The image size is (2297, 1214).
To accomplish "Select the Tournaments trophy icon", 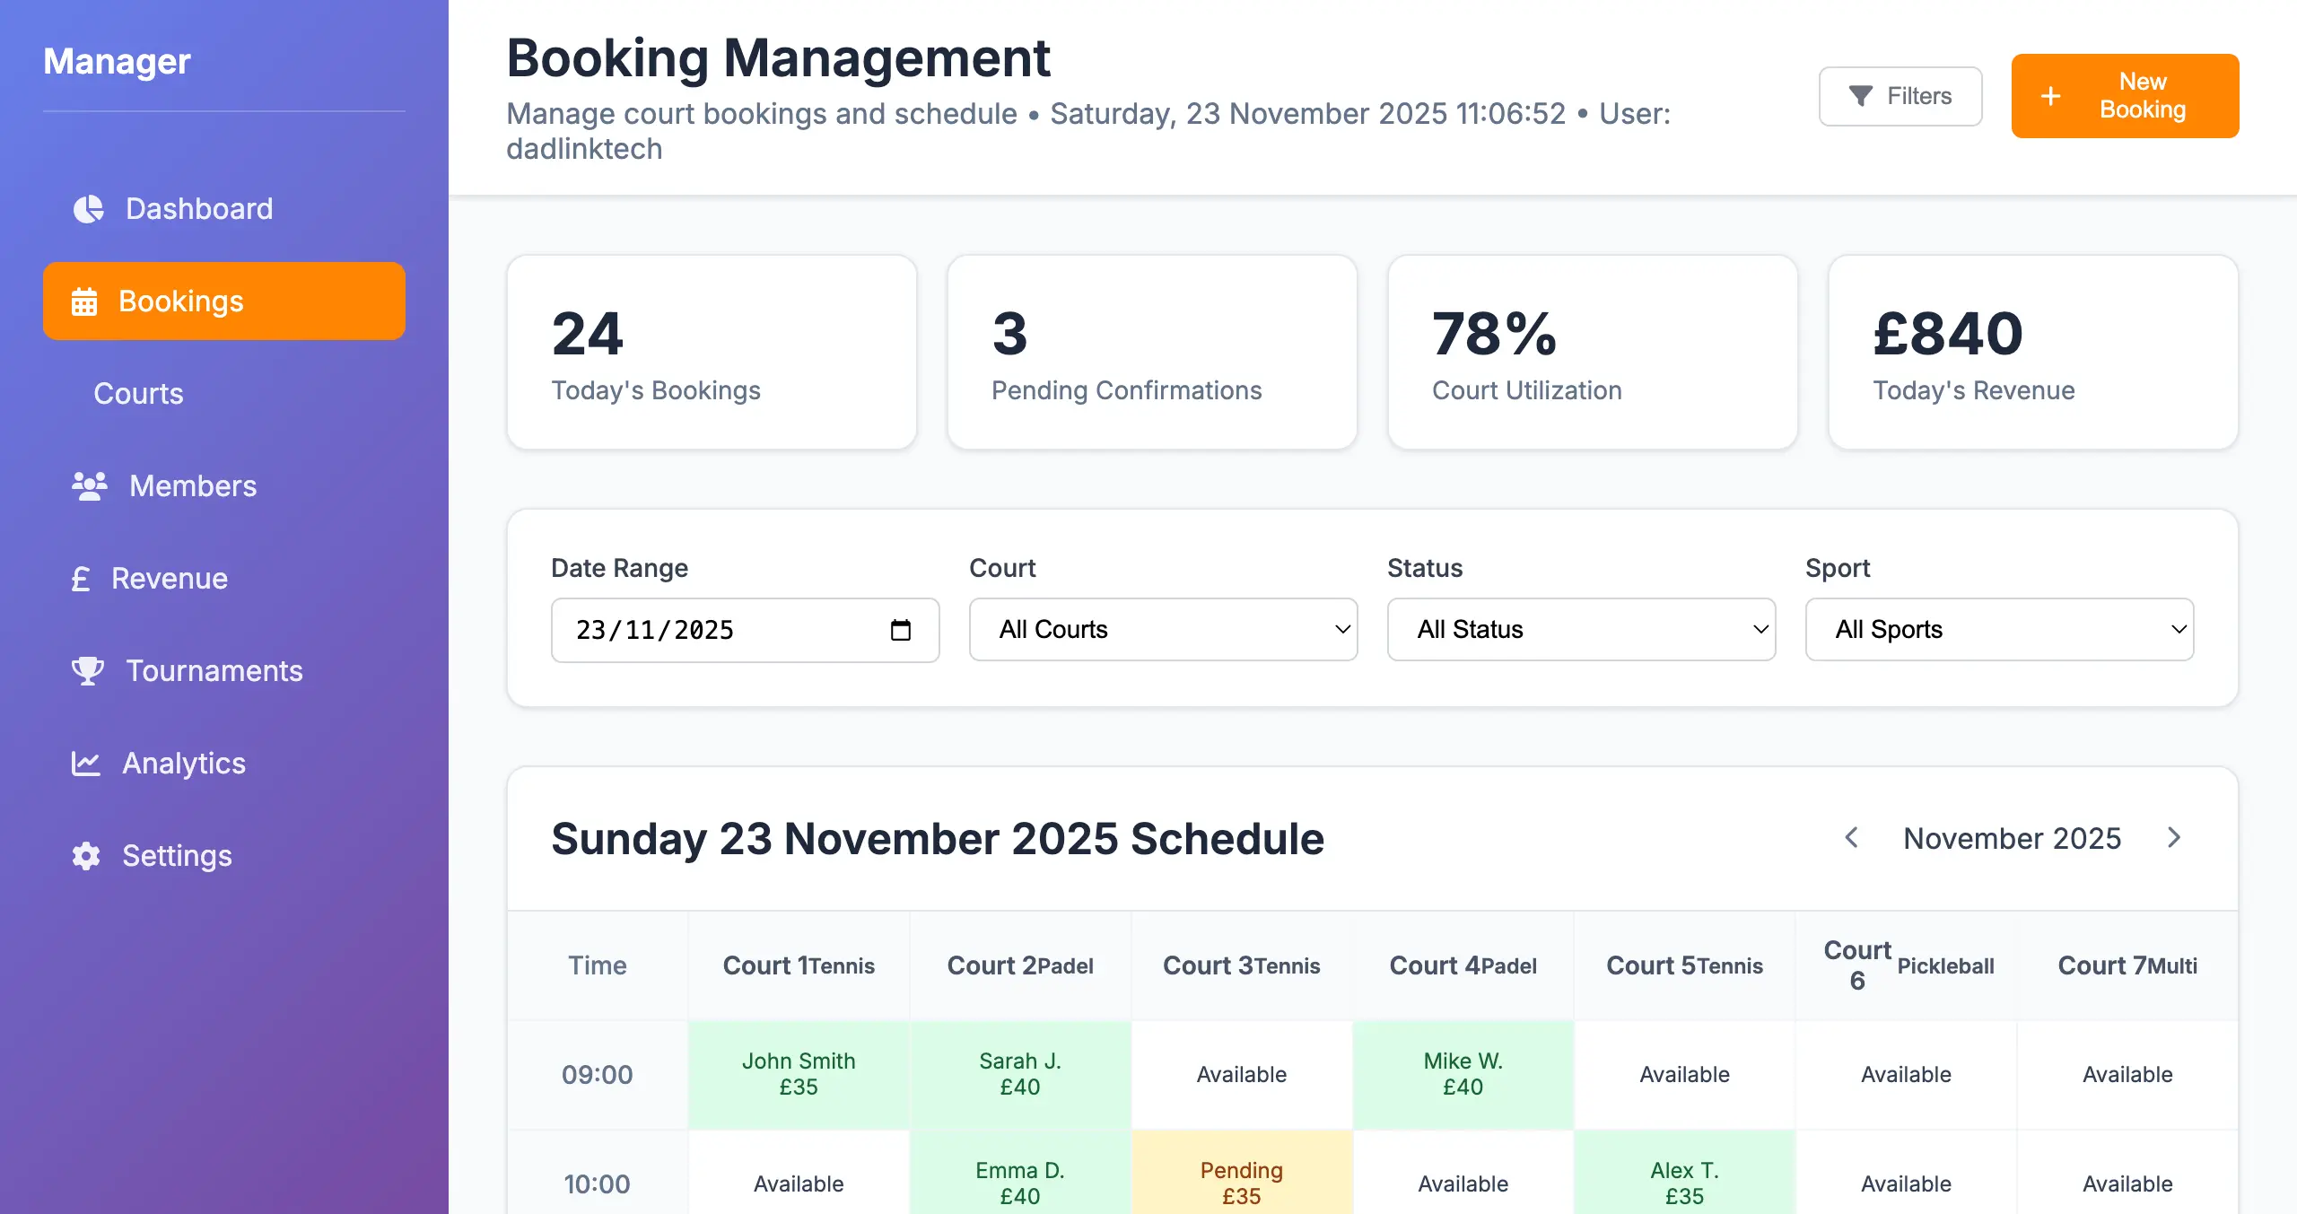I will coord(87,670).
